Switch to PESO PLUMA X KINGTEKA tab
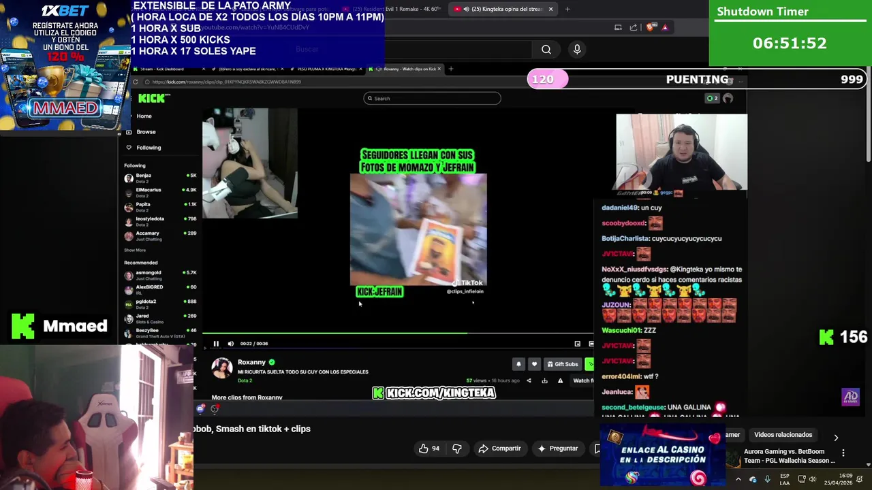This screenshot has height=490, width=872. [327, 69]
